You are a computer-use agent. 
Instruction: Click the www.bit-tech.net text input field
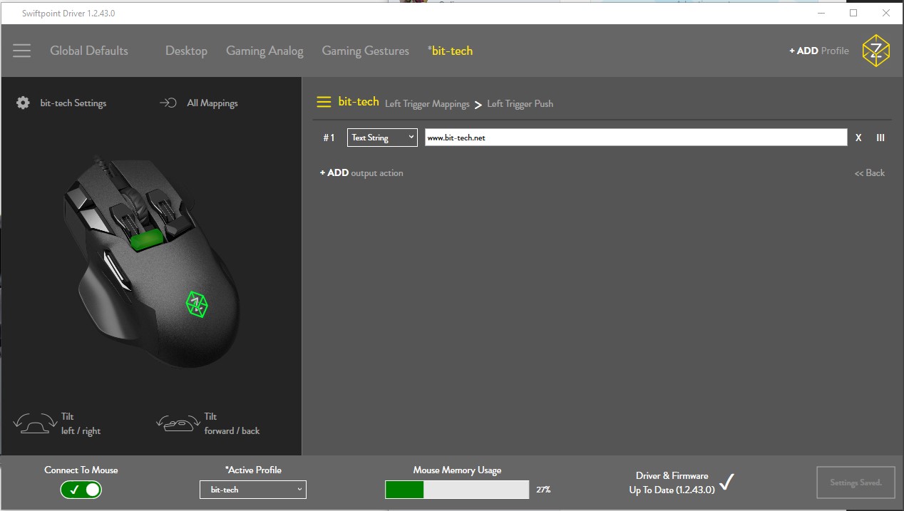click(636, 138)
